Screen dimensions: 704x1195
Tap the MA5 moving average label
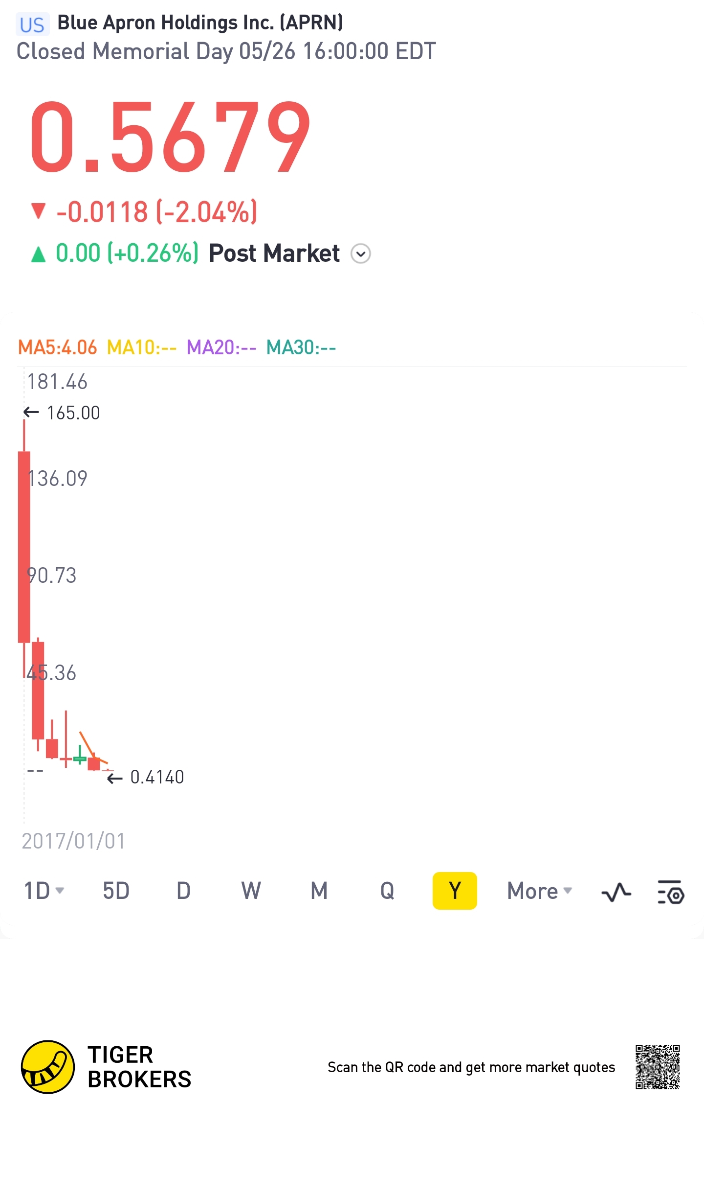57,347
